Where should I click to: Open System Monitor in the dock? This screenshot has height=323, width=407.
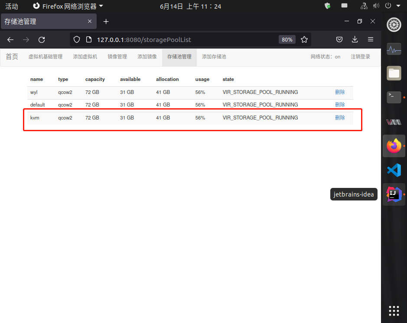click(394, 49)
